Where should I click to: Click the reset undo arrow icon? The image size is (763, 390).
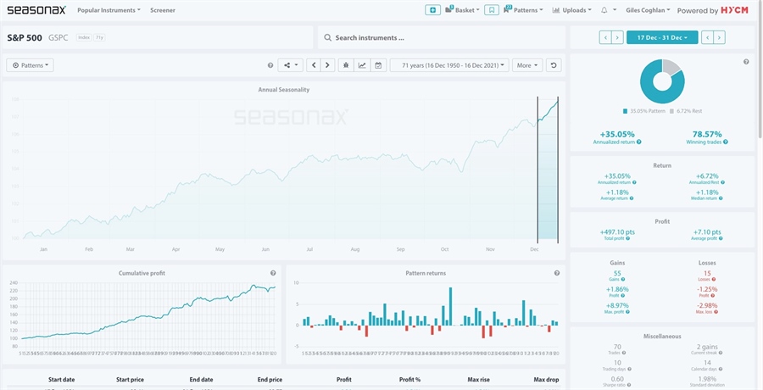tap(554, 65)
